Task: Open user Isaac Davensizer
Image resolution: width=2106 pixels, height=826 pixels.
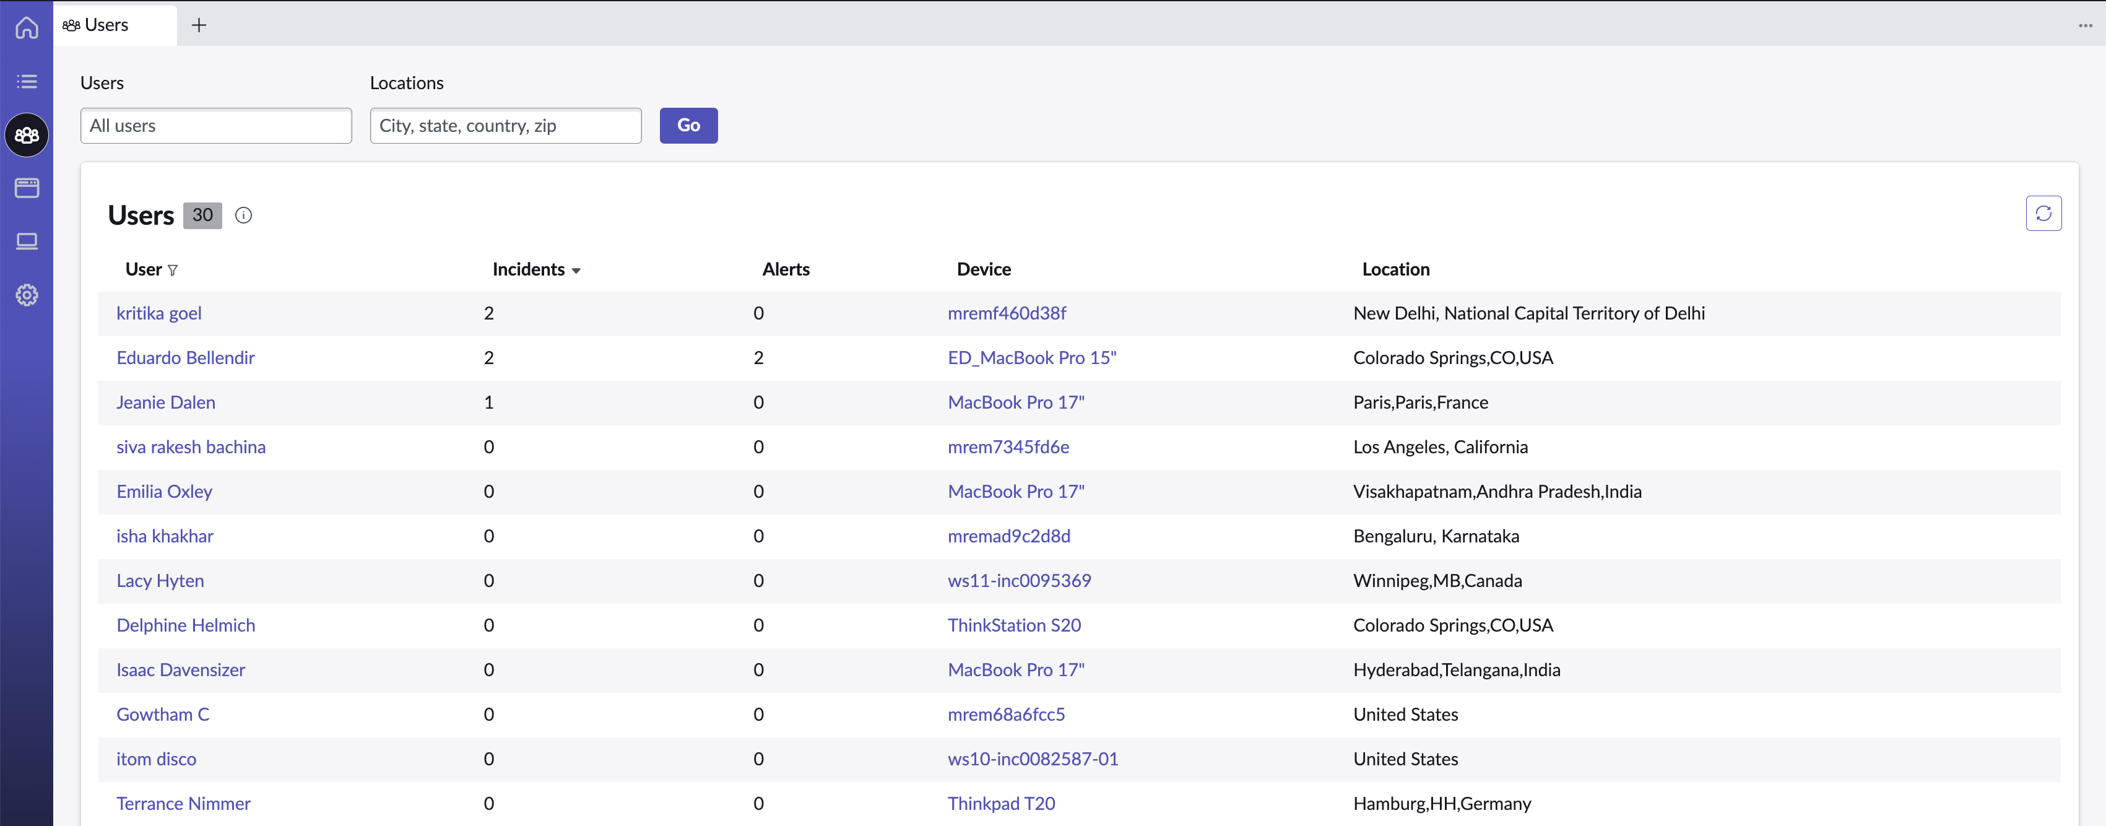Action: (x=181, y=670)
